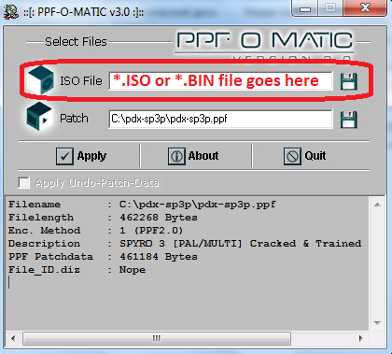This screenshot has height=354, width=392.
Task: Click horizontal scrollbar left arrow
Action: 13,338
